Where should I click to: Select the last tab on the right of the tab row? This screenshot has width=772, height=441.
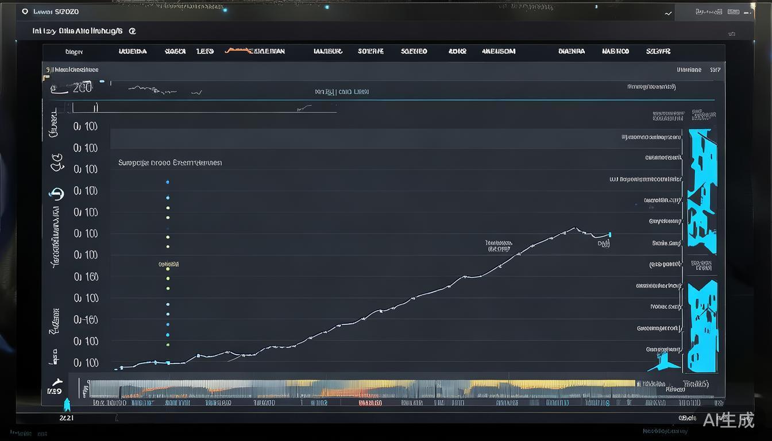(x=658, y=51)
